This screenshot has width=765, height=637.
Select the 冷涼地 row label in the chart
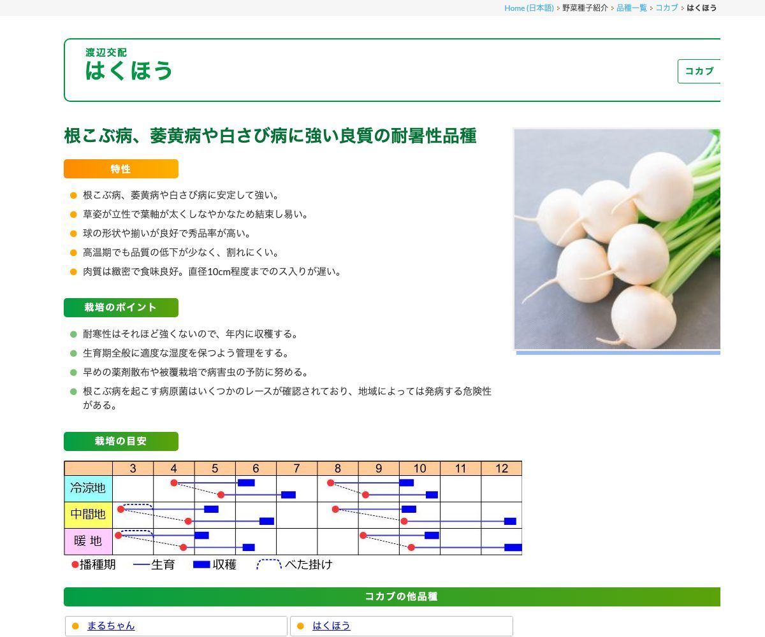[x=87, y=488]
